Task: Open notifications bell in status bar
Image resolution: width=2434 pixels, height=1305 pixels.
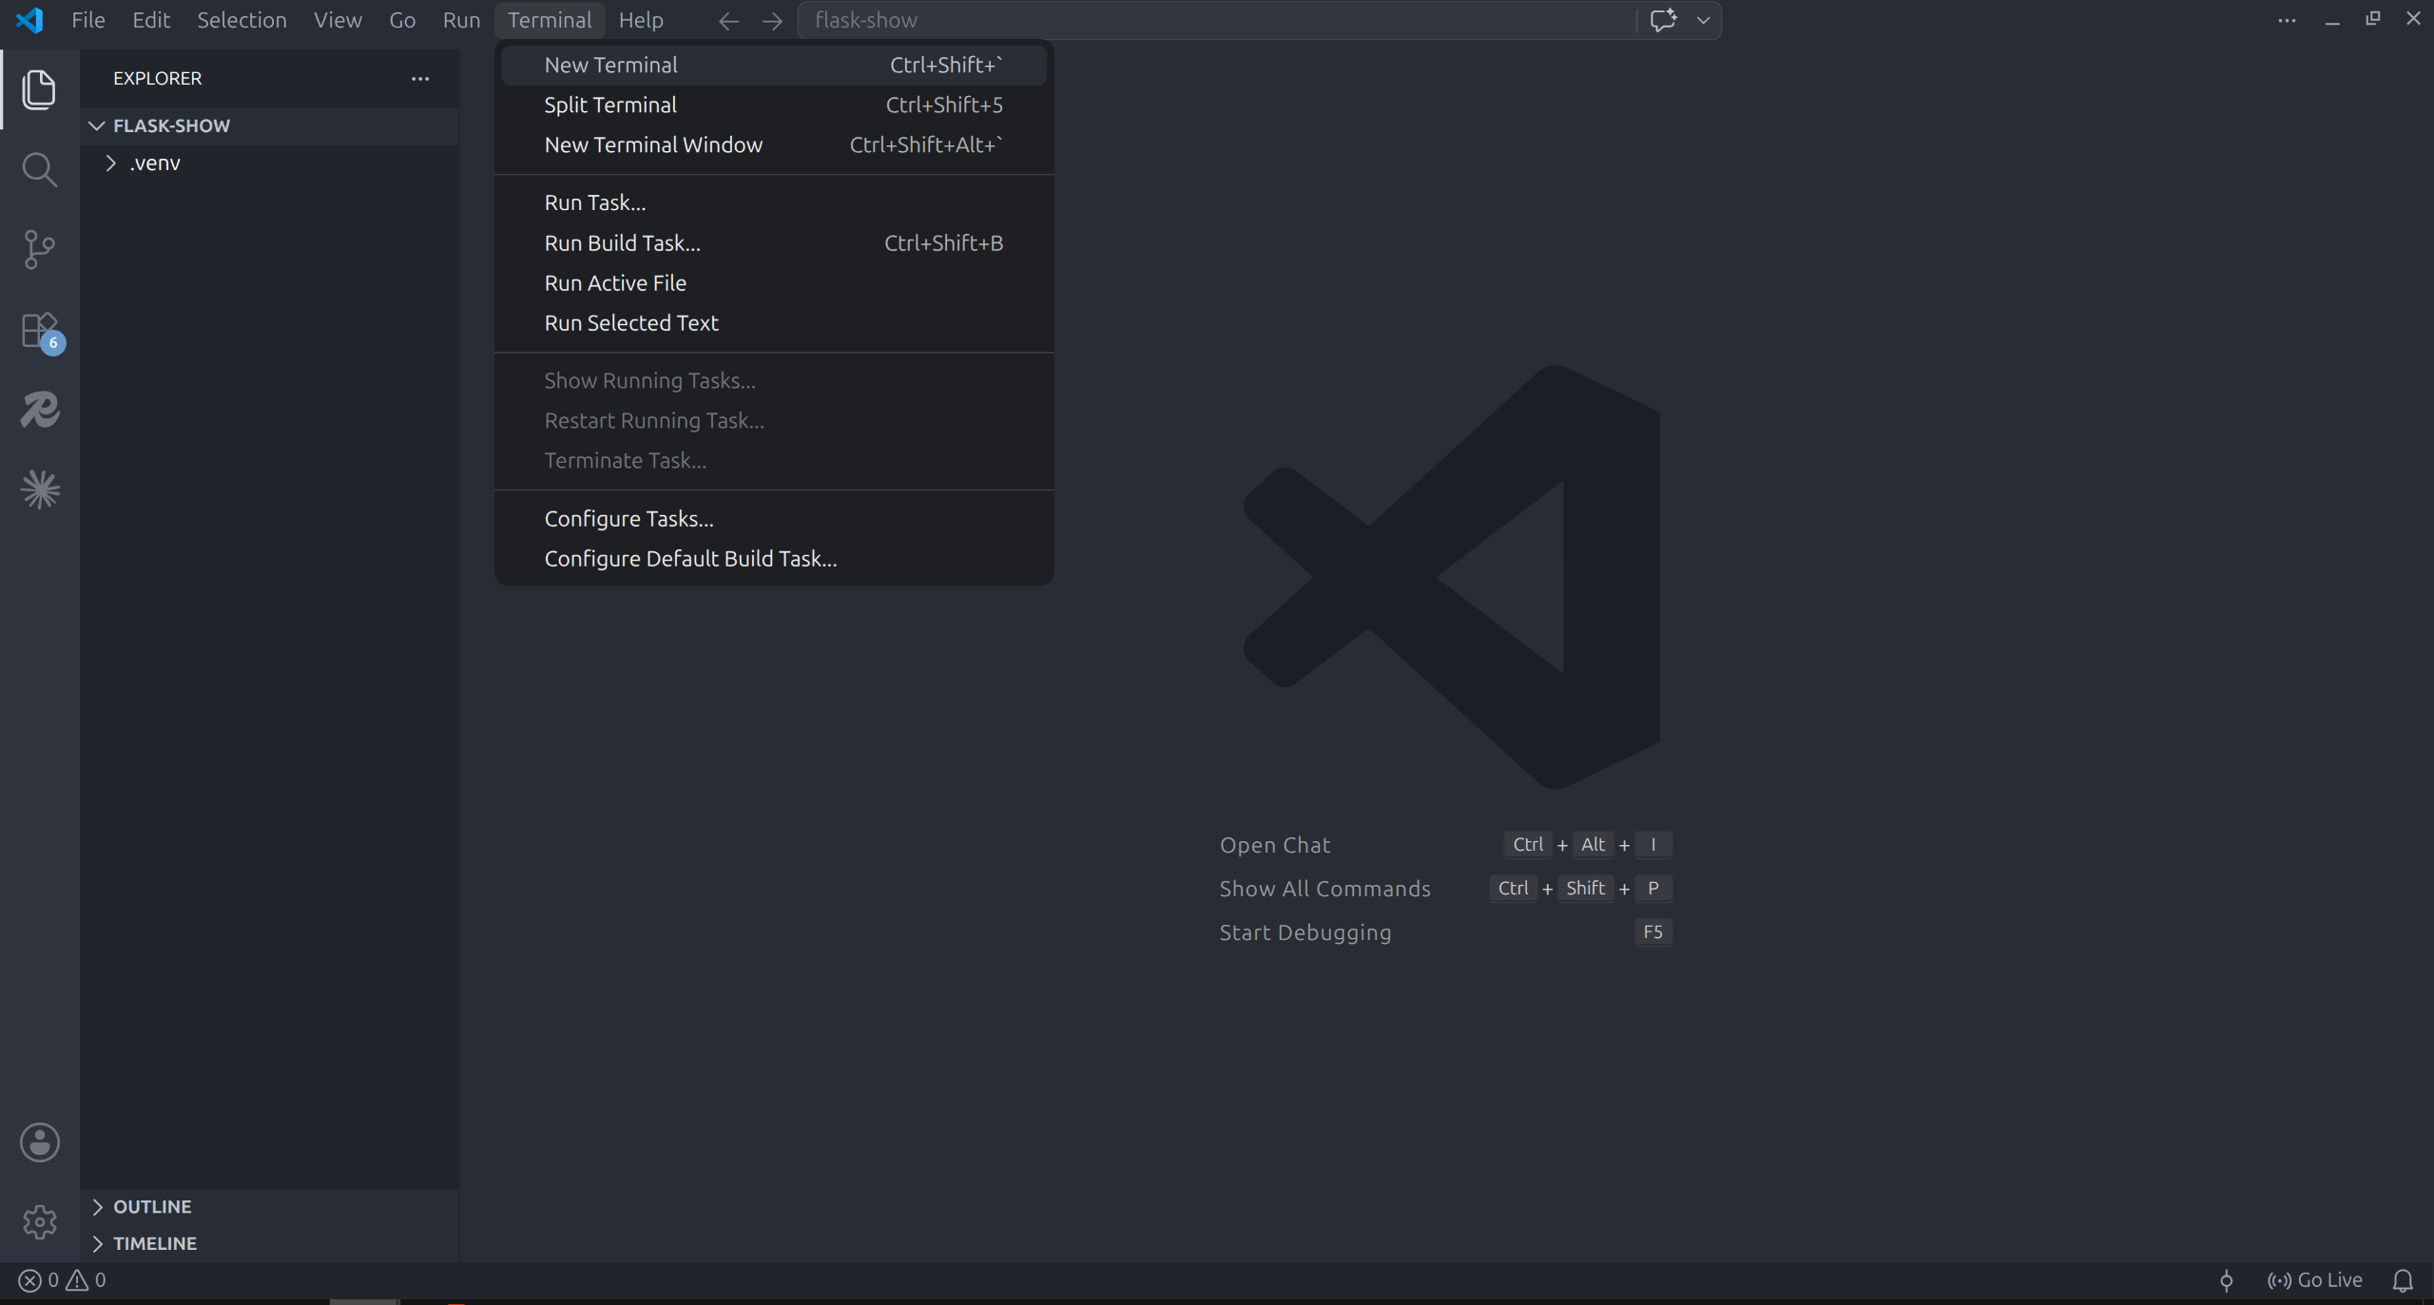Action: click(2403, 1280)
